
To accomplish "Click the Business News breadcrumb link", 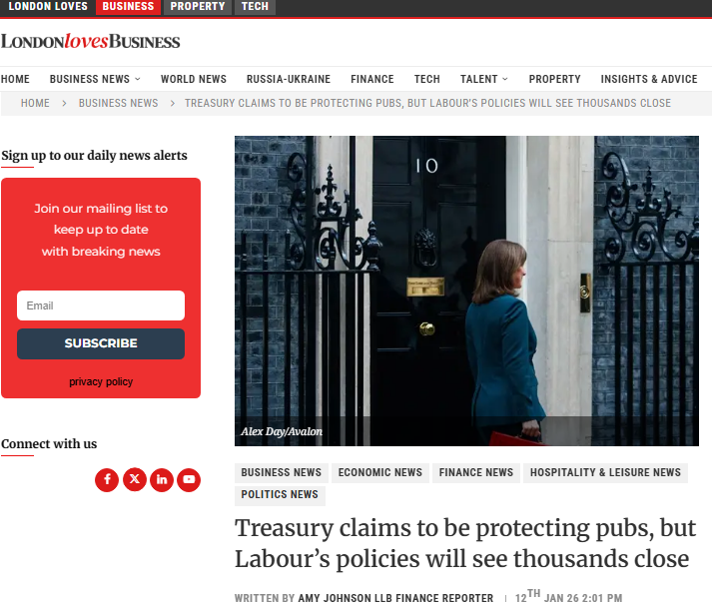I will point(118,103).
